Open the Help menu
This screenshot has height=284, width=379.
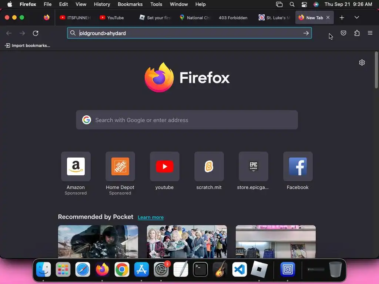200,4
